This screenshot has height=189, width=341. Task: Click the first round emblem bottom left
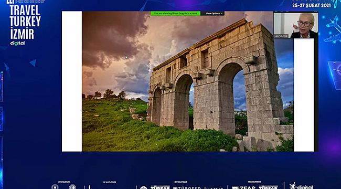tap(55, 187)
